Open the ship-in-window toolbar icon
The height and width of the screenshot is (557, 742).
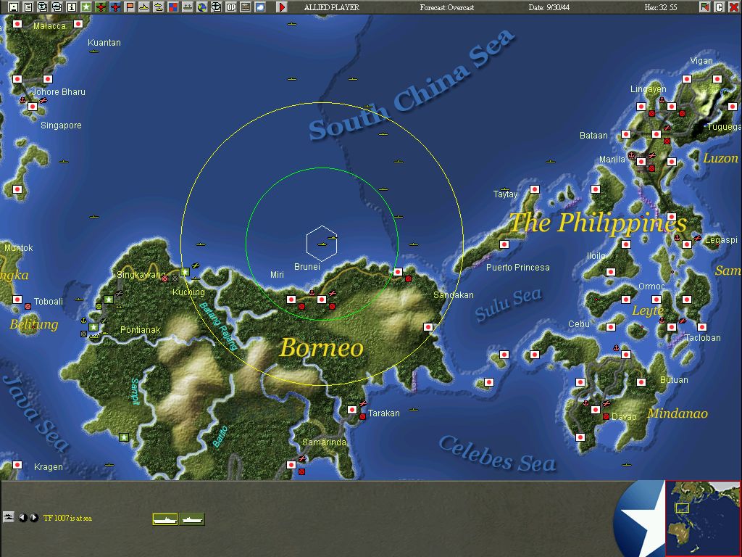pyautogui.click(x=57, y=7)
